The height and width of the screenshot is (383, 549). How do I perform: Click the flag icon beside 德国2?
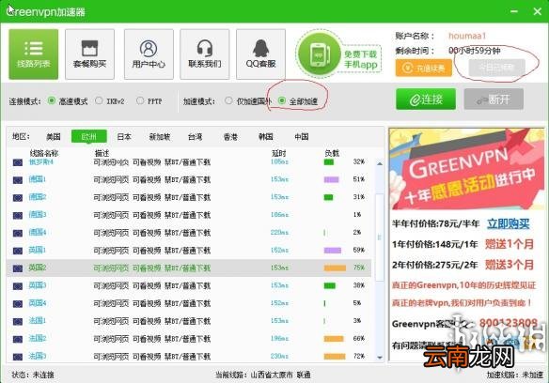tap(18, 198)
